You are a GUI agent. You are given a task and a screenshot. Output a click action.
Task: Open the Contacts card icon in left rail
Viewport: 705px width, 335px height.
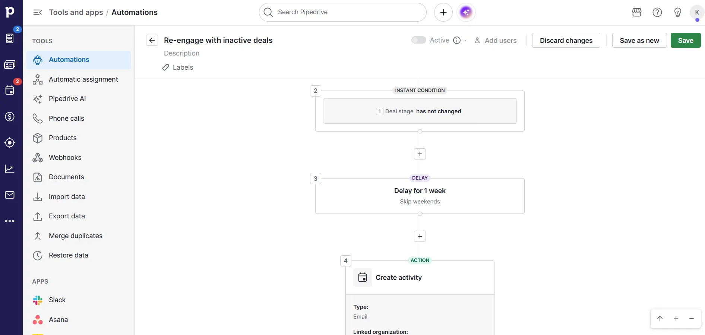pos(10,64)
